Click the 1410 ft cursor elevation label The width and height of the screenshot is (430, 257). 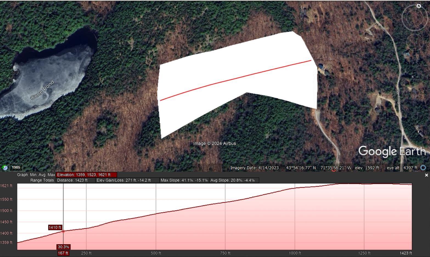tap(55, 227)
